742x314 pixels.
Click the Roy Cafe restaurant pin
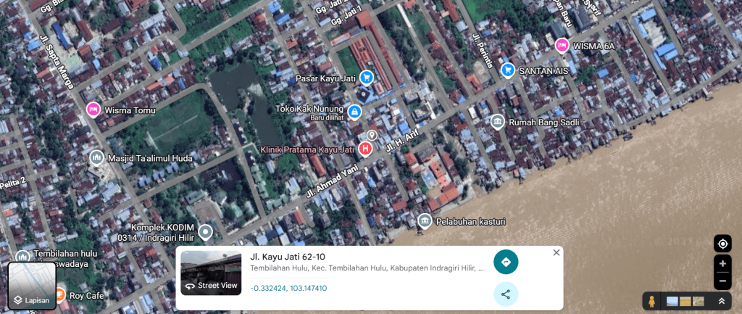point(59,295)
